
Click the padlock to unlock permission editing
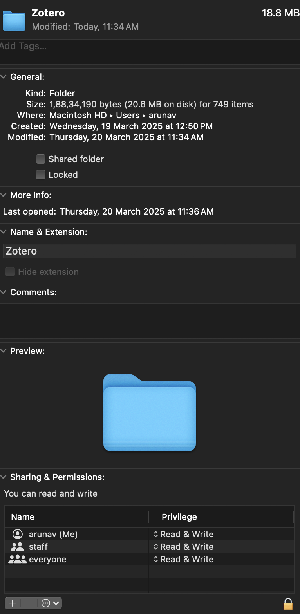click(x=288, y=603)
